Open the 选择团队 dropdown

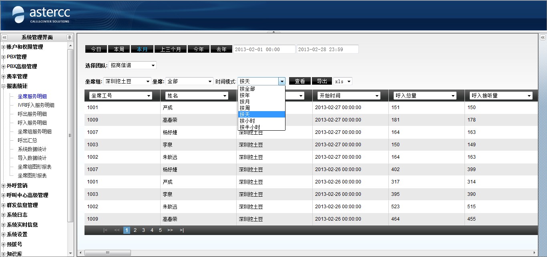coord(133,65)
